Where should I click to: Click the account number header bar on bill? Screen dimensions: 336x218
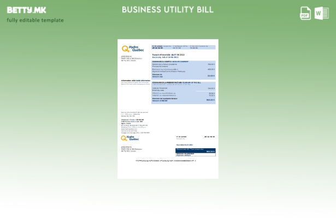click(183, 47)
